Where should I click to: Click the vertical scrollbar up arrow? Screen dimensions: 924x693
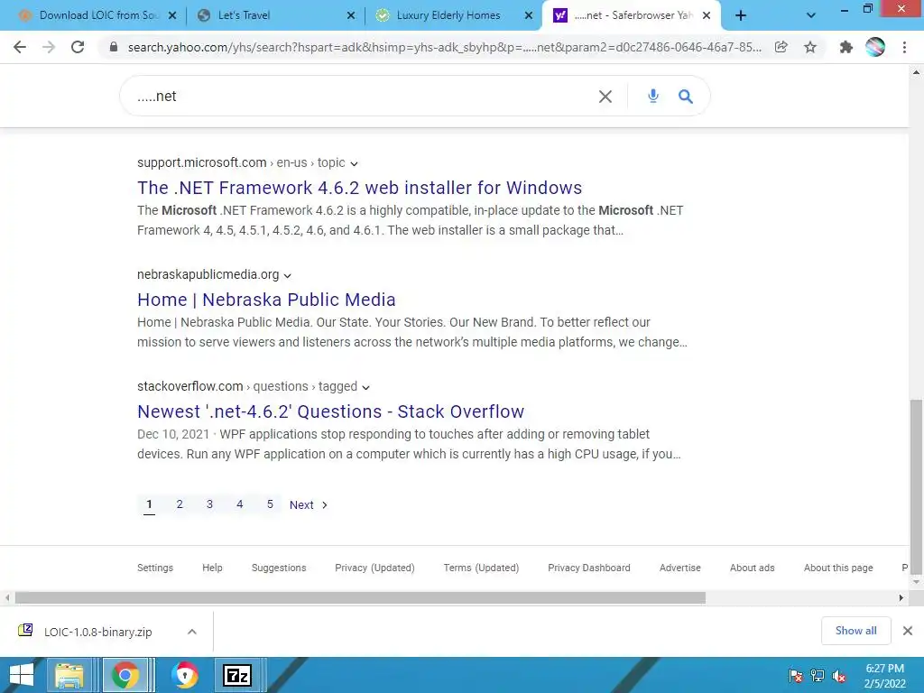tap(916, 72)
